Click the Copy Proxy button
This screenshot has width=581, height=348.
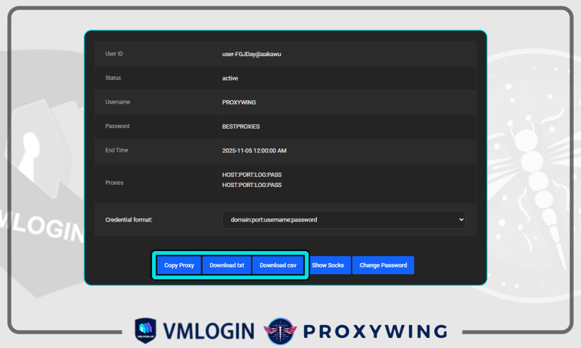click(179, 265)
